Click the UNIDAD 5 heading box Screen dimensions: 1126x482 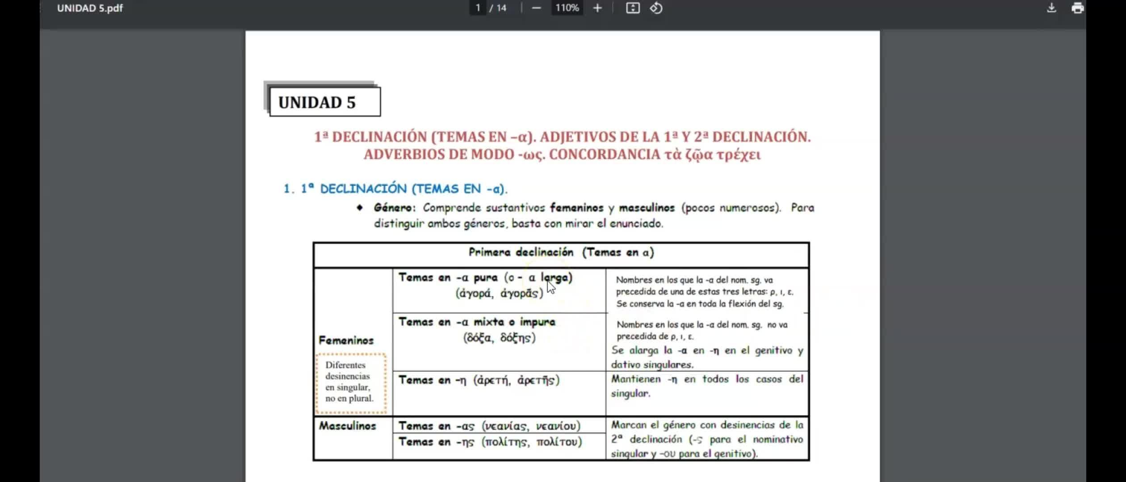click(x=325, y=102)
